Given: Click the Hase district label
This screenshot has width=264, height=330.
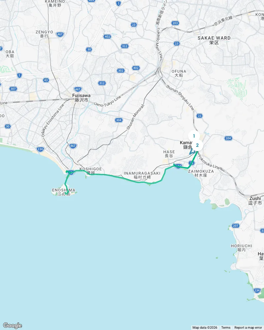Looking at the screenshot, I should pos(169,154).
